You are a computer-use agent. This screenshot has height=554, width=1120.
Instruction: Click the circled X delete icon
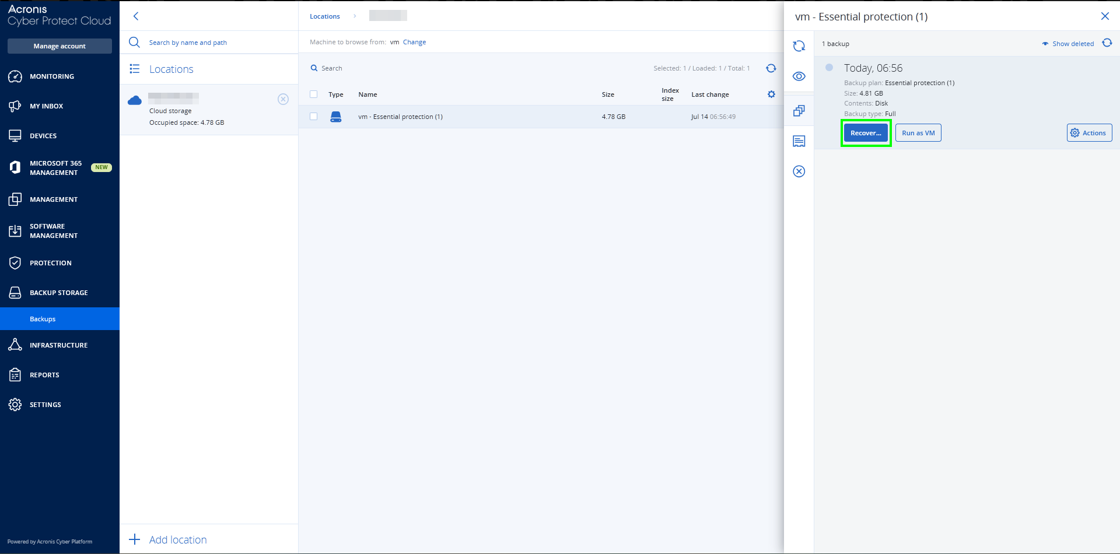point(799,171)
